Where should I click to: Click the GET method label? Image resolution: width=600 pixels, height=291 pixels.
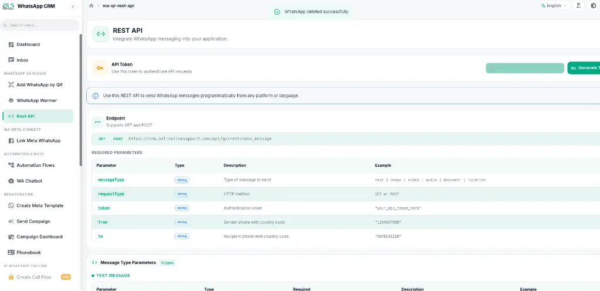pyautogui.click(x=102, y=139)
